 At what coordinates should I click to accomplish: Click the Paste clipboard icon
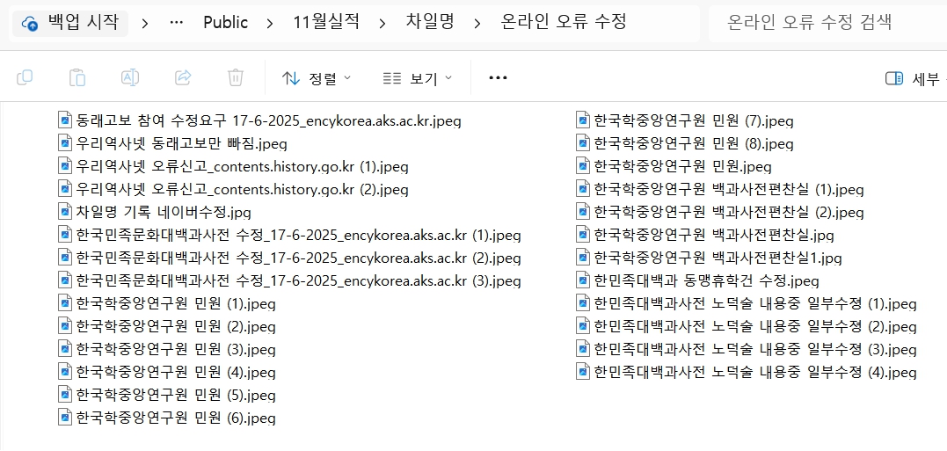77,78
